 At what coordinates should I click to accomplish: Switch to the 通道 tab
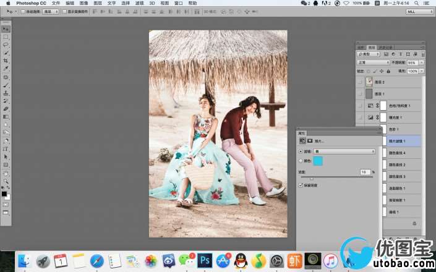[x=361, y=48]
